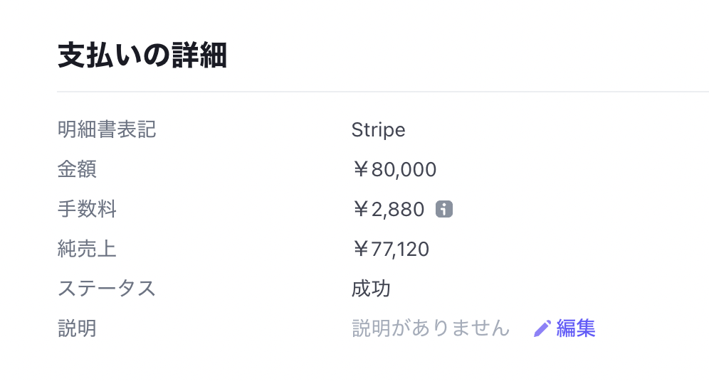Select the Stripe statement descriptor value
Image resolution: width=709 pixels, height=381 pixels.
point(378,130)
